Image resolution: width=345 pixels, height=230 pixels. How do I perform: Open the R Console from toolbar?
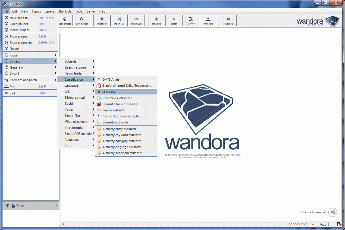(227, 20)
